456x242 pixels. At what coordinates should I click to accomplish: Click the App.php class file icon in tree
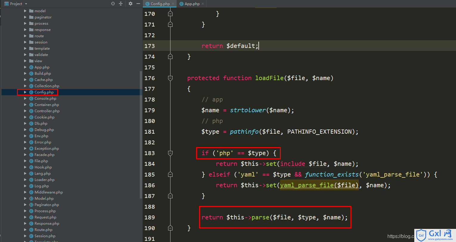point(31,67)
